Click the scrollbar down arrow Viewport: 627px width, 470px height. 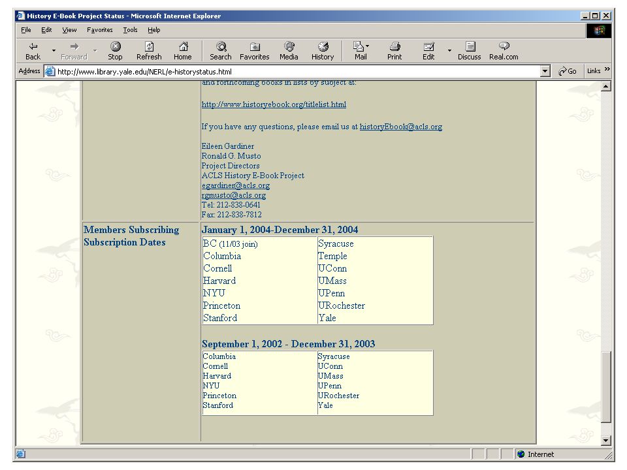pos(606,441)
